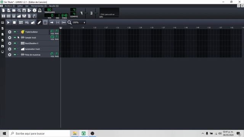Create a new project with the blank-page icon
This screenshot has width=244, height=137.
[x=3, y=10]
